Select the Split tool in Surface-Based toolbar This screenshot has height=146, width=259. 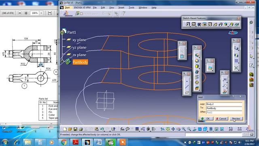[210, 68]
